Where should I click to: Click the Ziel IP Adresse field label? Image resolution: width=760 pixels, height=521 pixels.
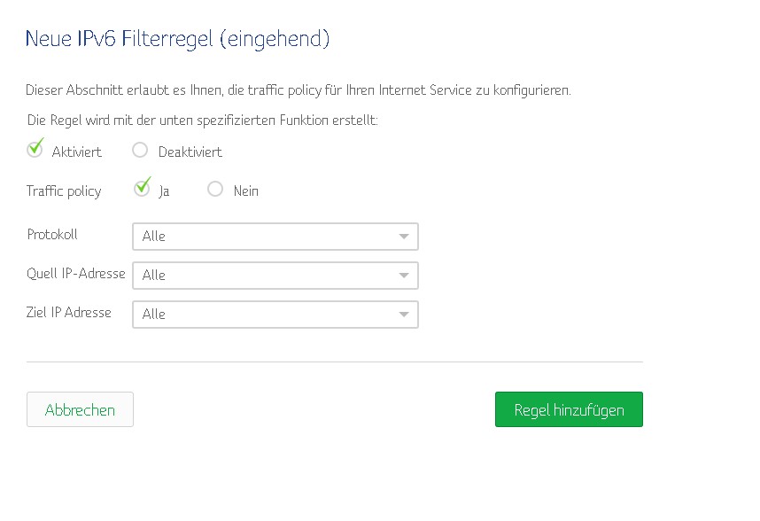(69, 313)
